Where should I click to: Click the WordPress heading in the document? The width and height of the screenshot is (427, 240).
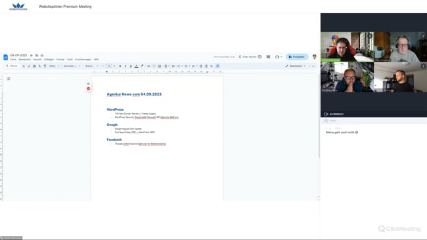point(115,110)
